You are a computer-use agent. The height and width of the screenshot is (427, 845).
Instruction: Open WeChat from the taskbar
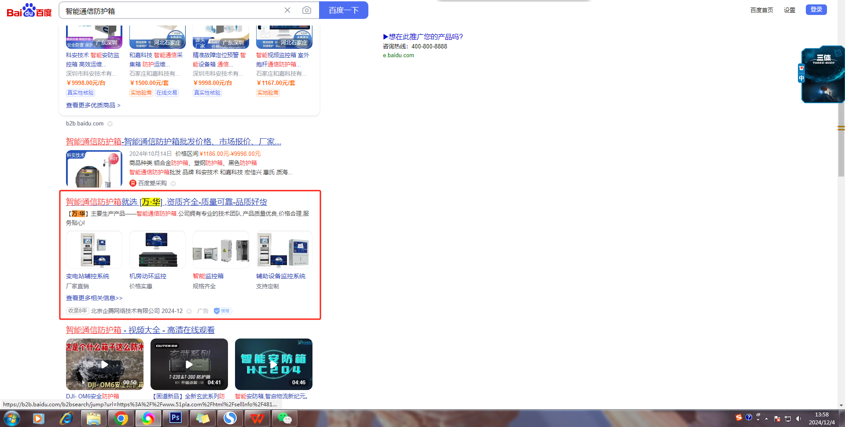click(285, 418)
